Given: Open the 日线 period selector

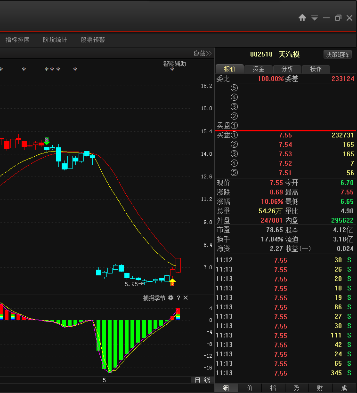Looking at the screenshot, I should pos(203,380).
